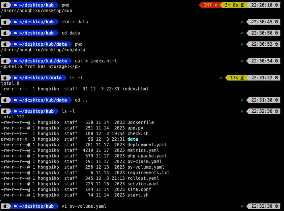
Task: Click the cat > index.html command
Action: (96, 61)
